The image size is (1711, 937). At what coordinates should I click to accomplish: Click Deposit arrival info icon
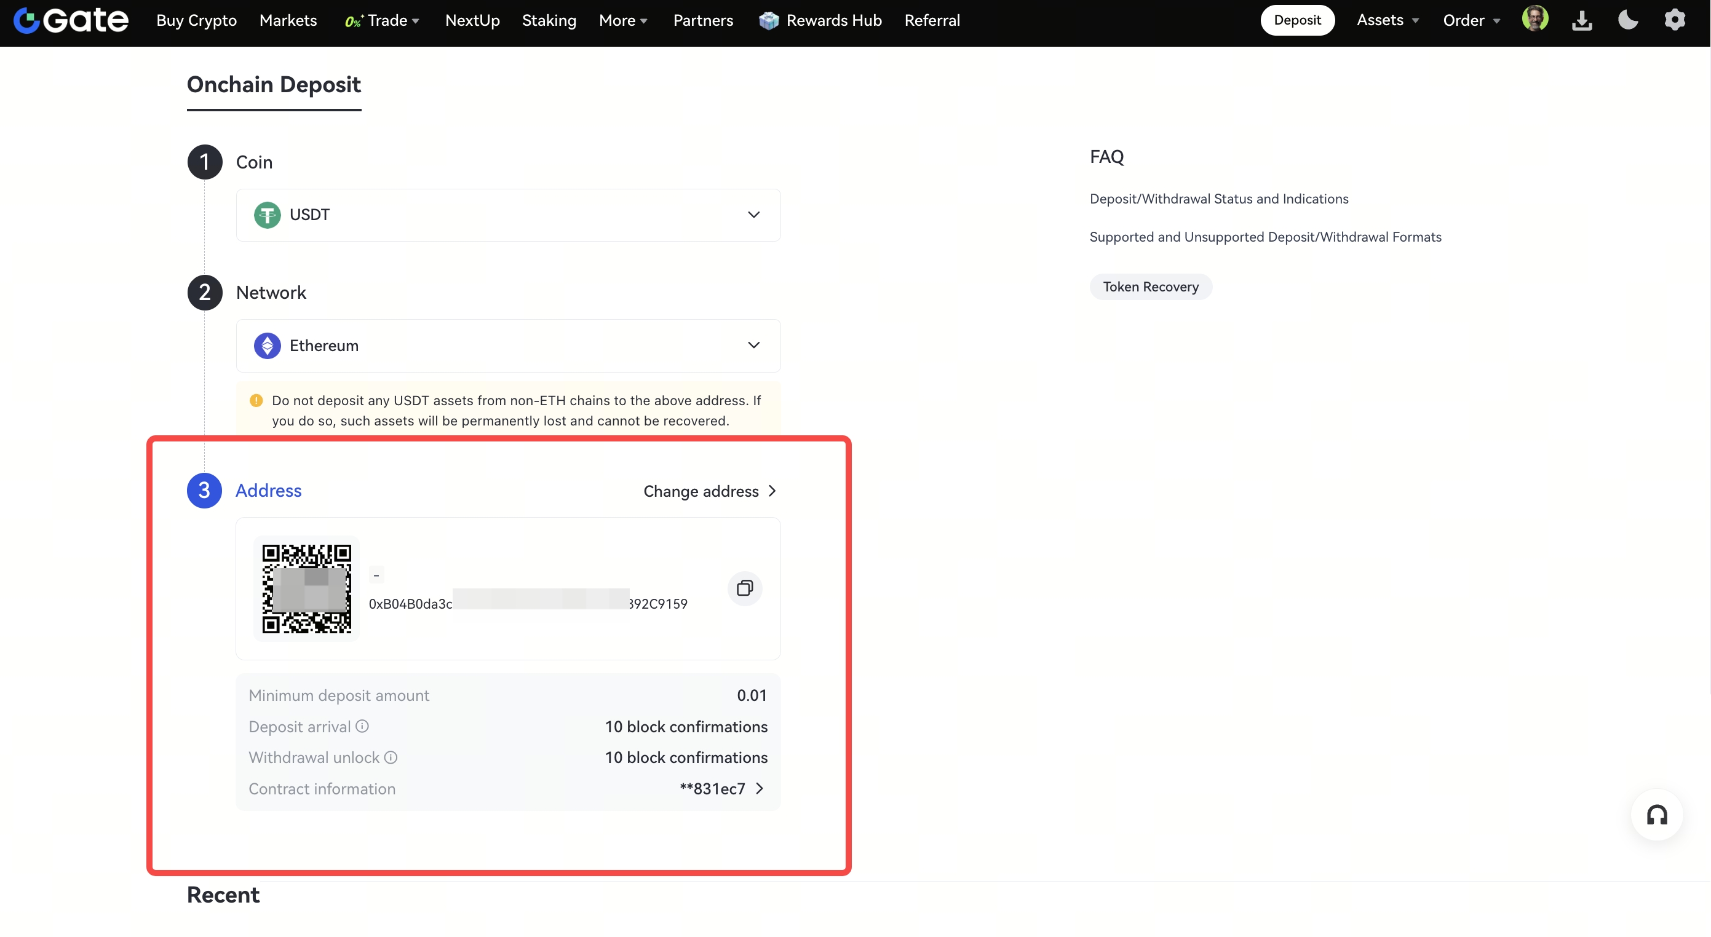tap(362, 726)
